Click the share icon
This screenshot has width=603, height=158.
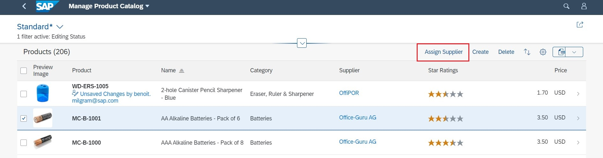click(x=580, y=25)
